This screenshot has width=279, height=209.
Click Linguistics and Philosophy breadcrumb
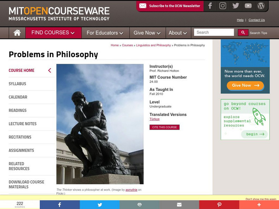(x=153, y=45)
